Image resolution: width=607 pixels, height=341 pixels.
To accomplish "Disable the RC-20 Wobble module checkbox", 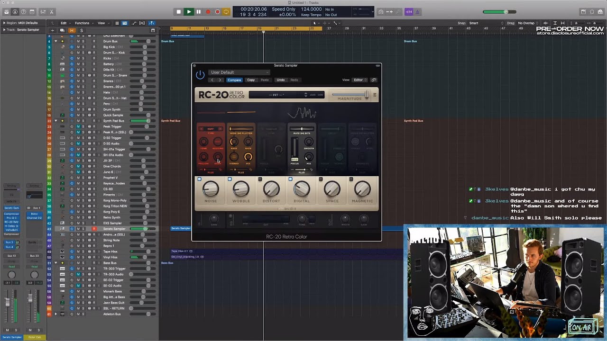I will (x=230, y=179).
